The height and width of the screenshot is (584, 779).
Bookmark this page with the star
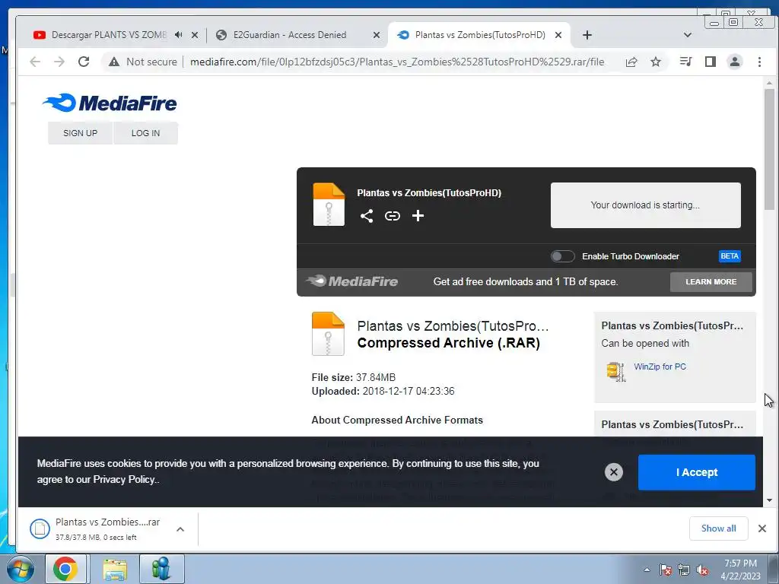point(656,62)
